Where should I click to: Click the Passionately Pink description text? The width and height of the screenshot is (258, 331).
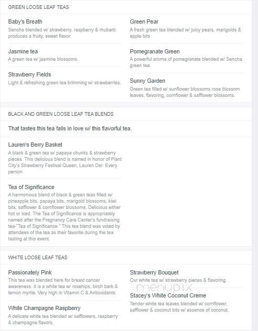pos(63,286)
